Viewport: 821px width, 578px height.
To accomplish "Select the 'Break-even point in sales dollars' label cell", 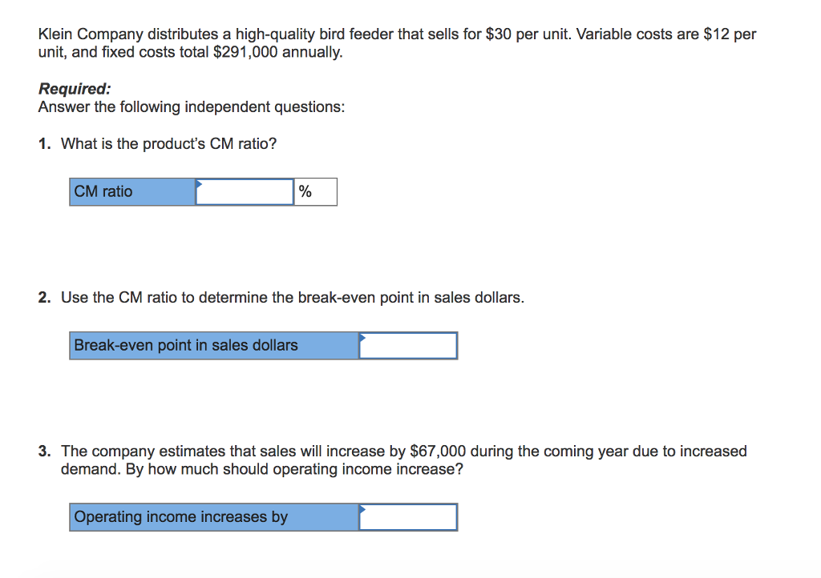I will [x=214, y=346].
